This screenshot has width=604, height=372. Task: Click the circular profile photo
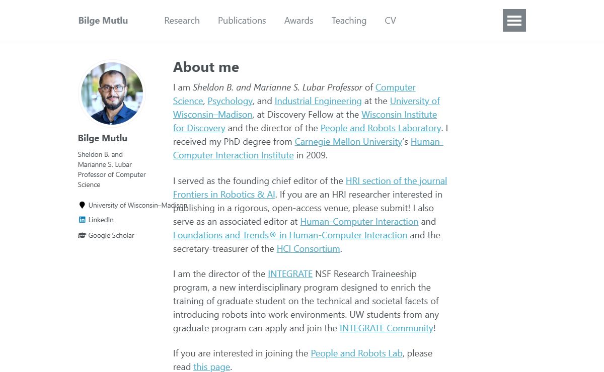(112, 94)
